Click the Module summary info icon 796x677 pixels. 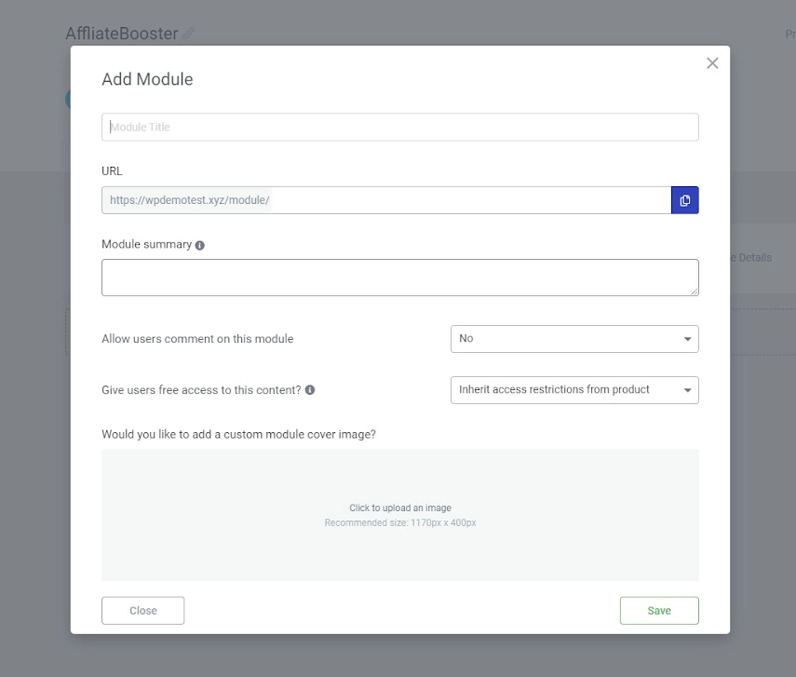tap(200, 245)
